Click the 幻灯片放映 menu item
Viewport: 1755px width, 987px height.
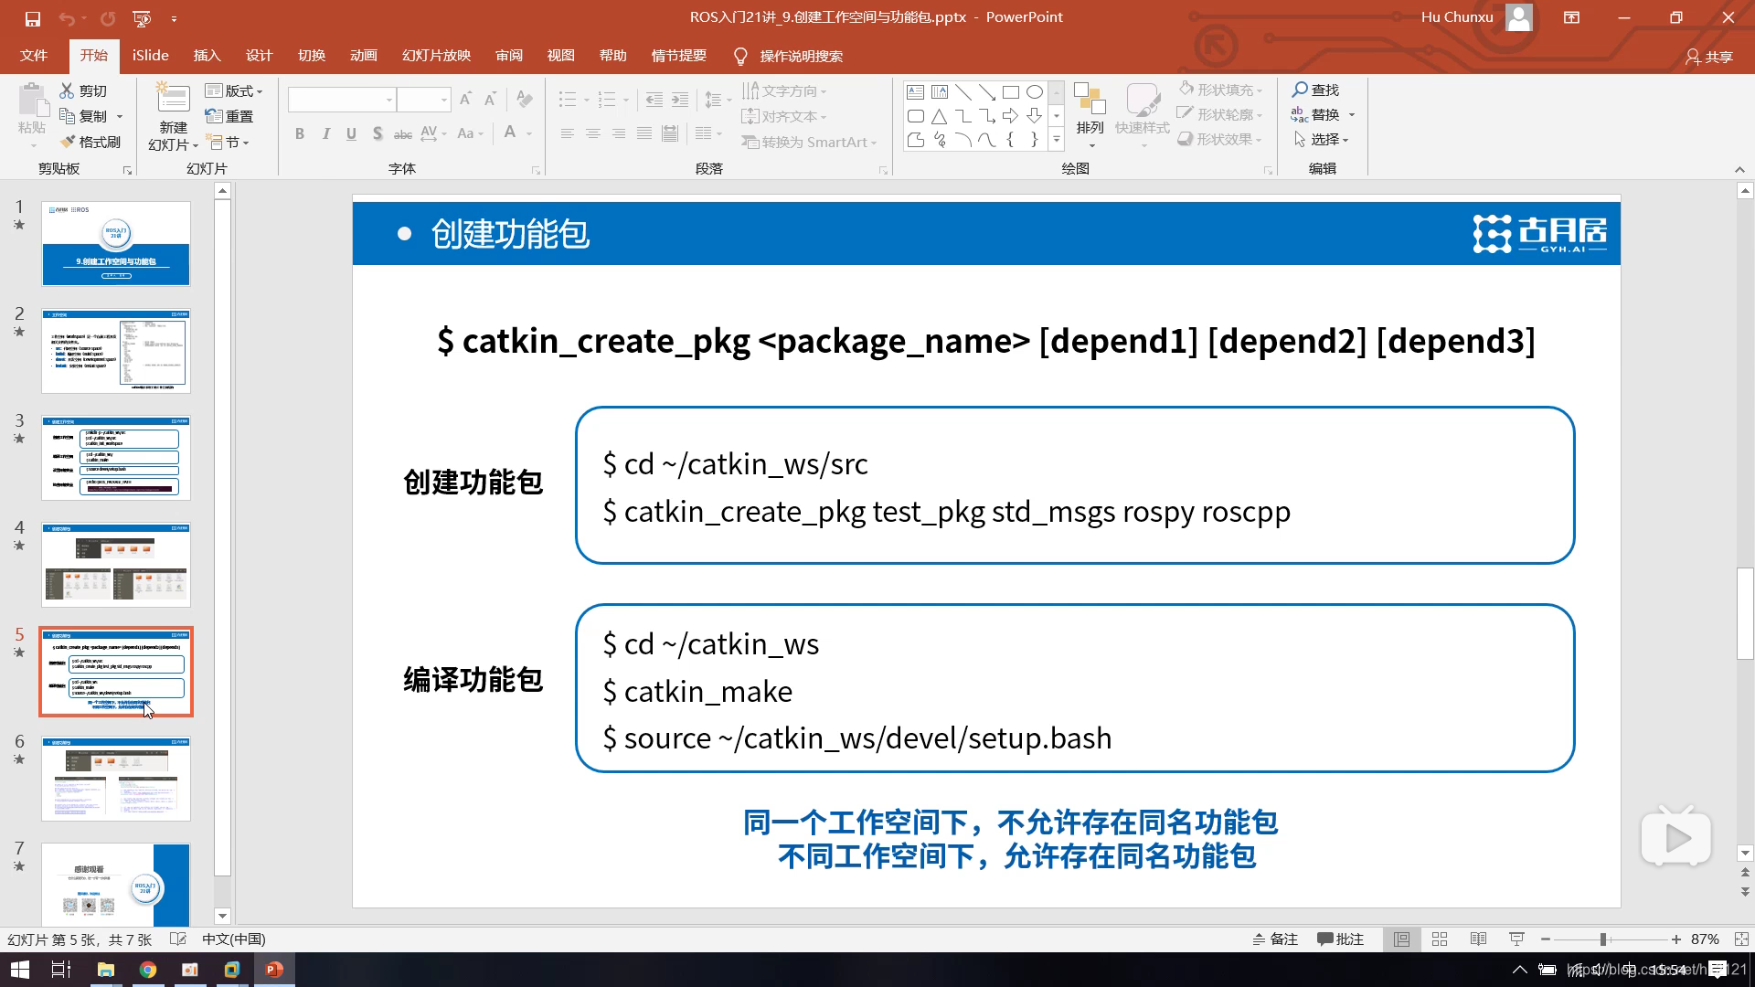point(438,56)
